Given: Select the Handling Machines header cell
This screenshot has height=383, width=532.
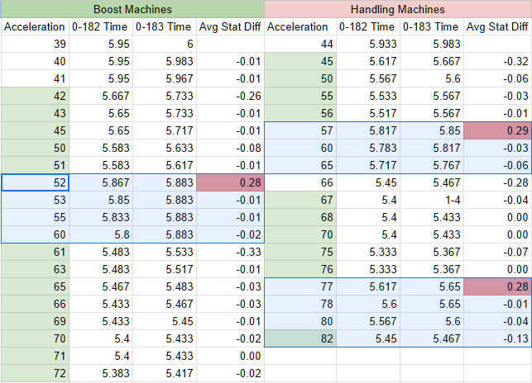Looking at the screenshot, I should (x=398, y=9).
